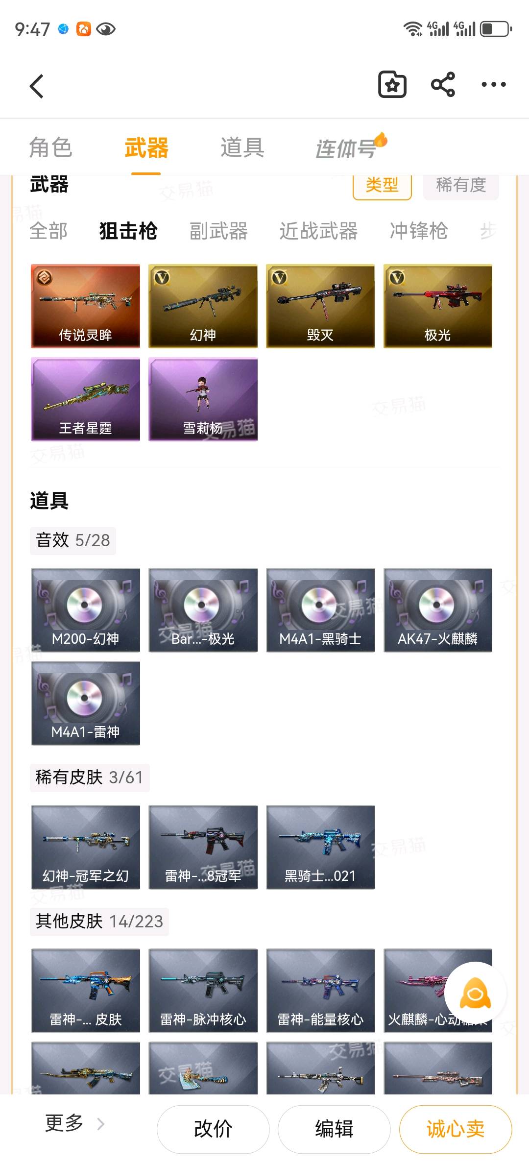Tap the favorite star bookmark icon

coord(392,85)
